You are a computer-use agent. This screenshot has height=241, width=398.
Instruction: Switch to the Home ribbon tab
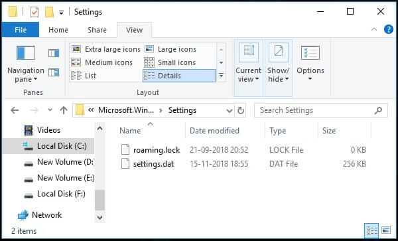[x=58, y=30]
